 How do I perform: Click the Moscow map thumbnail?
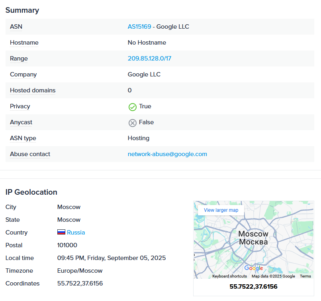tap(253, 240)
